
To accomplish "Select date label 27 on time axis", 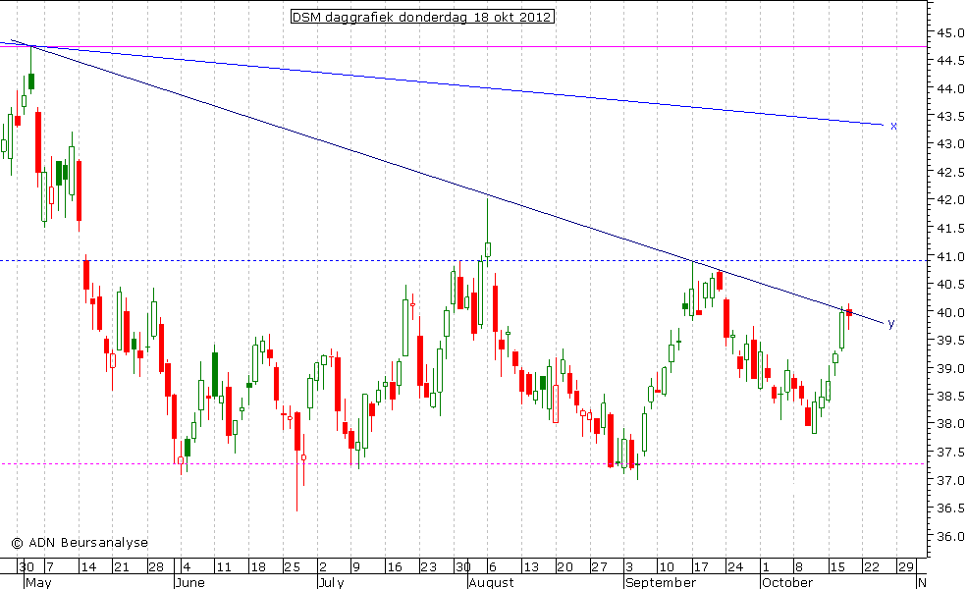I will pyautogui.click(x=600, y=567).
